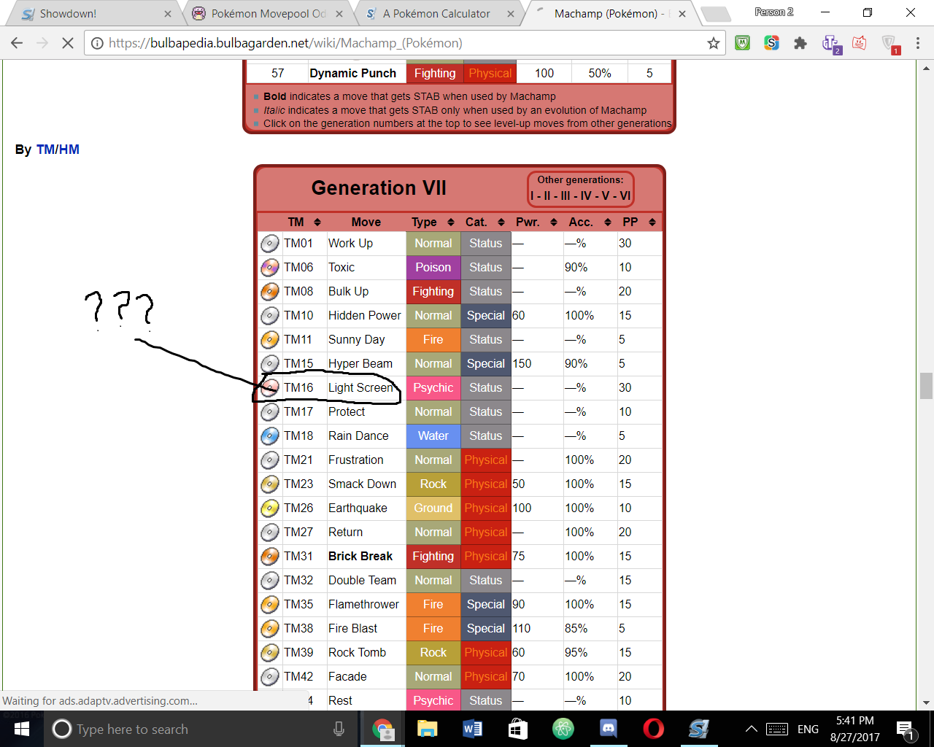
Task: Click the TM42 Facade disc icon
Action: (x=270, y=677)
